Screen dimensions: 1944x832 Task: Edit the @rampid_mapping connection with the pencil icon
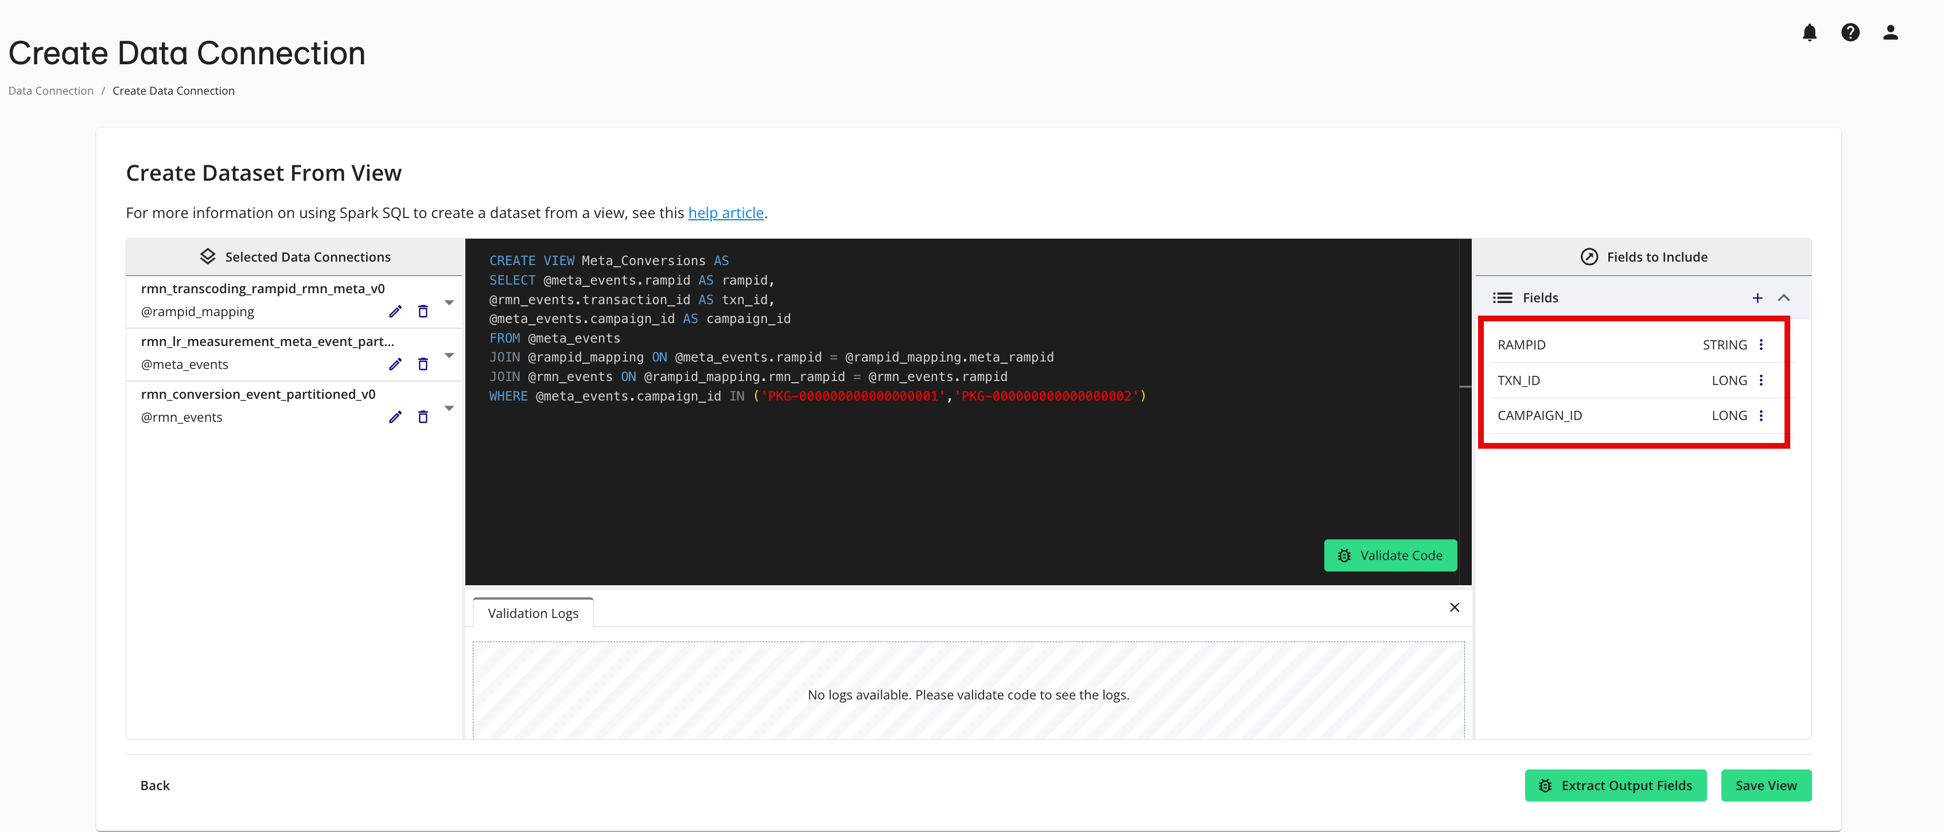click(x=395, y=311)
